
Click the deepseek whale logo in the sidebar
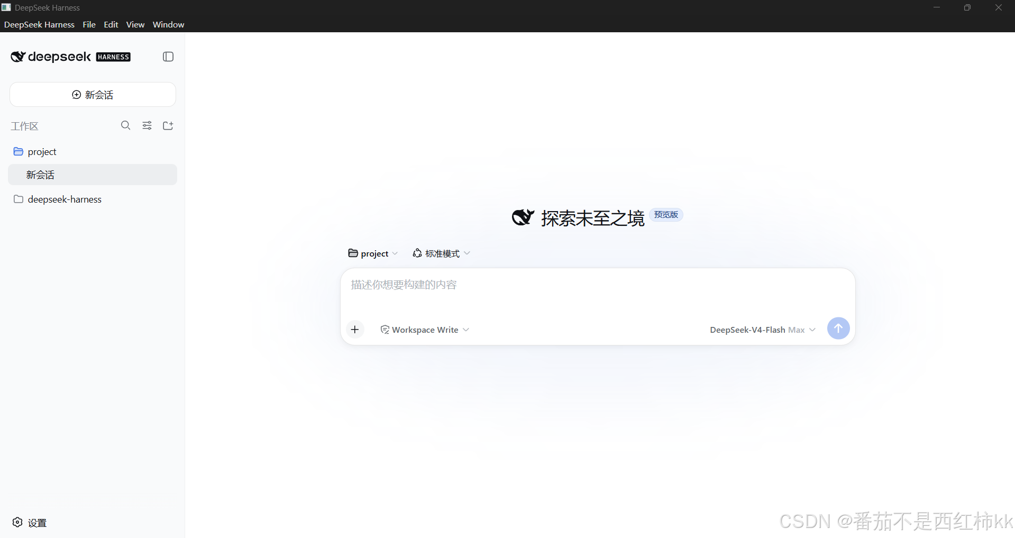point(18,57)
